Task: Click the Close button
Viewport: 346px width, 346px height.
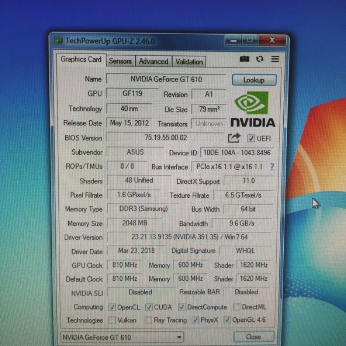Action: coord(253,337)
